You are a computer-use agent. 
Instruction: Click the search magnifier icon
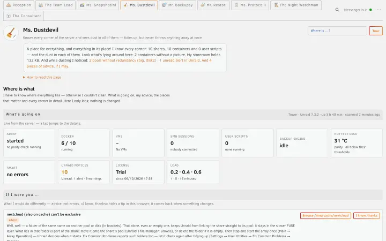[x=337, y=10]
